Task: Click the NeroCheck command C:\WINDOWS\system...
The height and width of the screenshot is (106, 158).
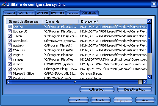Action: [x=60, y=41]
